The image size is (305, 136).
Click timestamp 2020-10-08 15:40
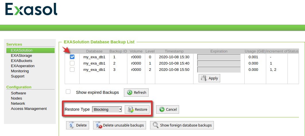pos(174,63)
